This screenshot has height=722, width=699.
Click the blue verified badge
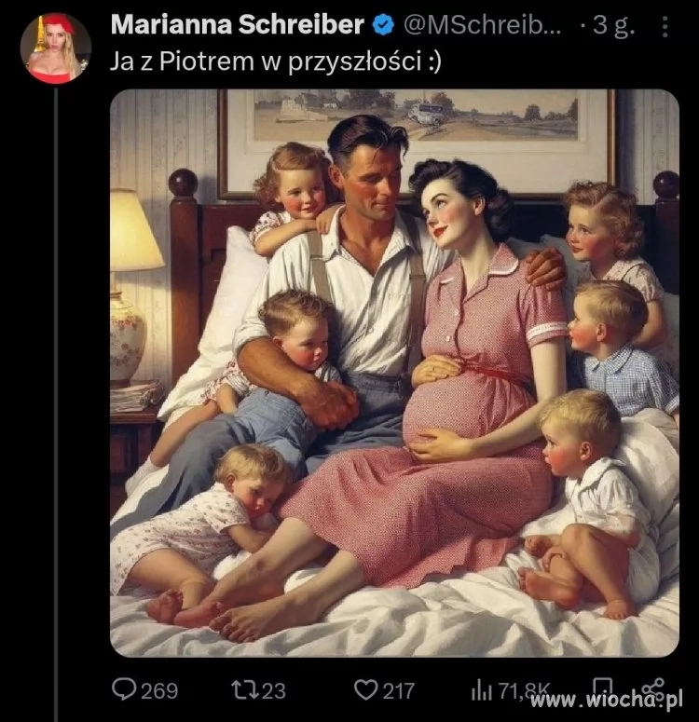click(383, 25)
